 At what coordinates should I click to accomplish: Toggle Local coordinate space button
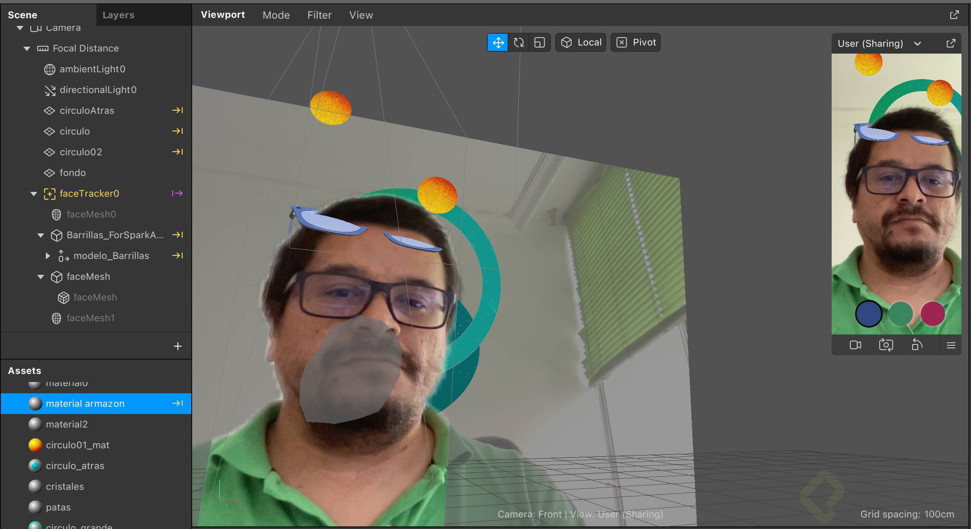pyautogui.click(x=581, y=42)
